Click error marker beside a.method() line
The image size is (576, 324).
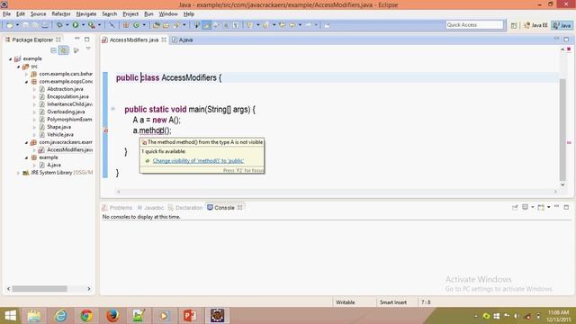(x=105, y=130)
